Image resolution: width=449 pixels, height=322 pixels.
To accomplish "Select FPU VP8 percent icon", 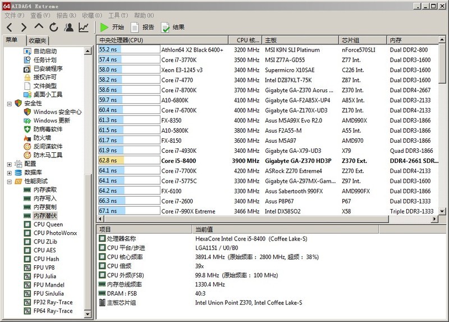I will [27, 268].
